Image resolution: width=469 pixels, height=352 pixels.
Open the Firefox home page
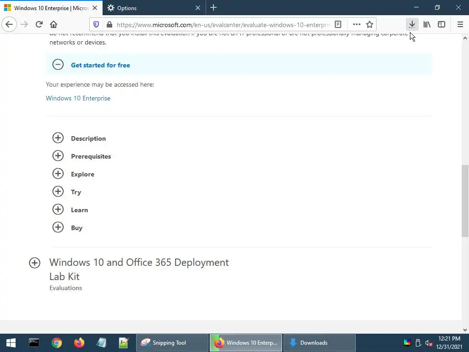point(53,24)
